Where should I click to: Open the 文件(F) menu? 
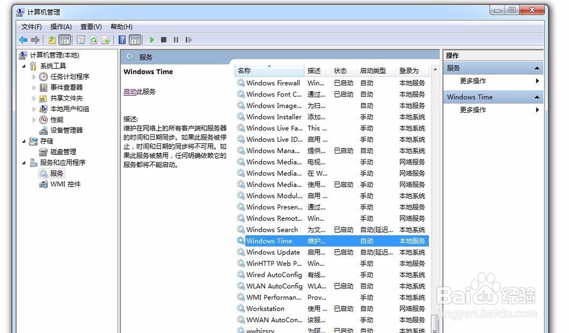(x=31, y=27)
